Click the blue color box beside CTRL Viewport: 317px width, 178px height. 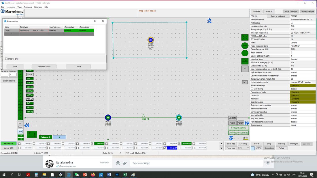(x=253, y=148)
